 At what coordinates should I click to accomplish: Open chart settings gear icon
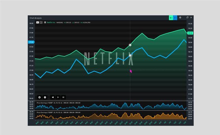180,18
